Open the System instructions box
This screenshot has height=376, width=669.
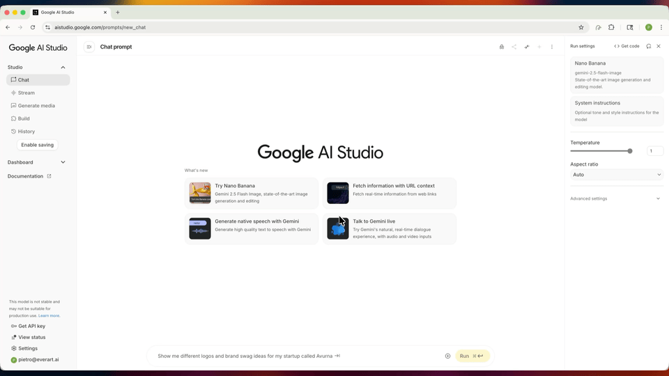tap(617, 111)
